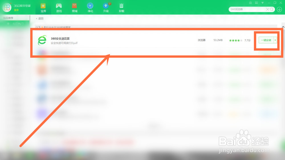
Task: Open the 宝库 software library tab
Action: click(43, 8)
